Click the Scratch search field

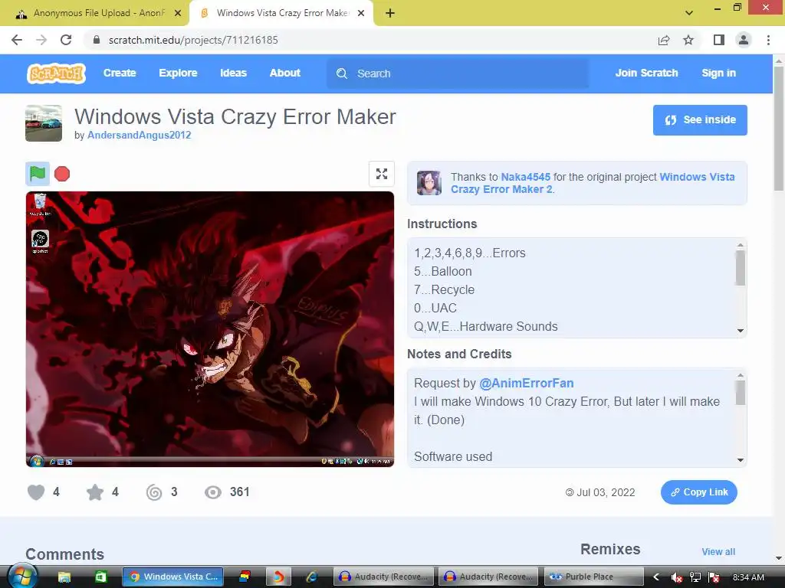point(458,73)
